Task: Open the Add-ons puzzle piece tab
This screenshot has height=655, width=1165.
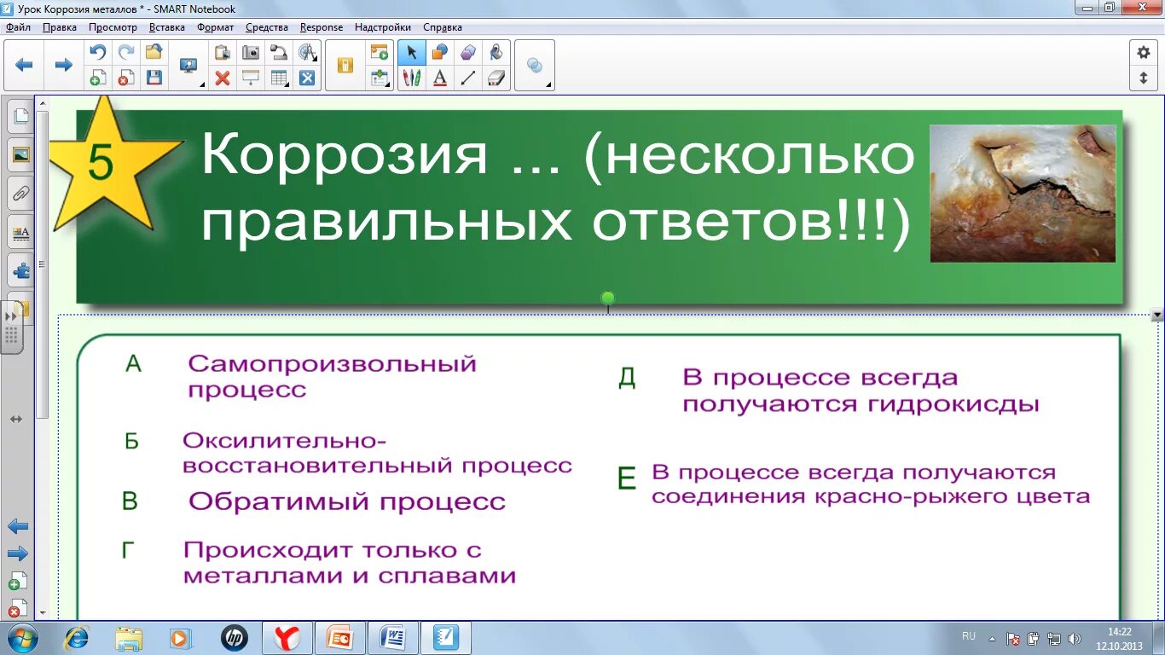Action: pos(20,272)
